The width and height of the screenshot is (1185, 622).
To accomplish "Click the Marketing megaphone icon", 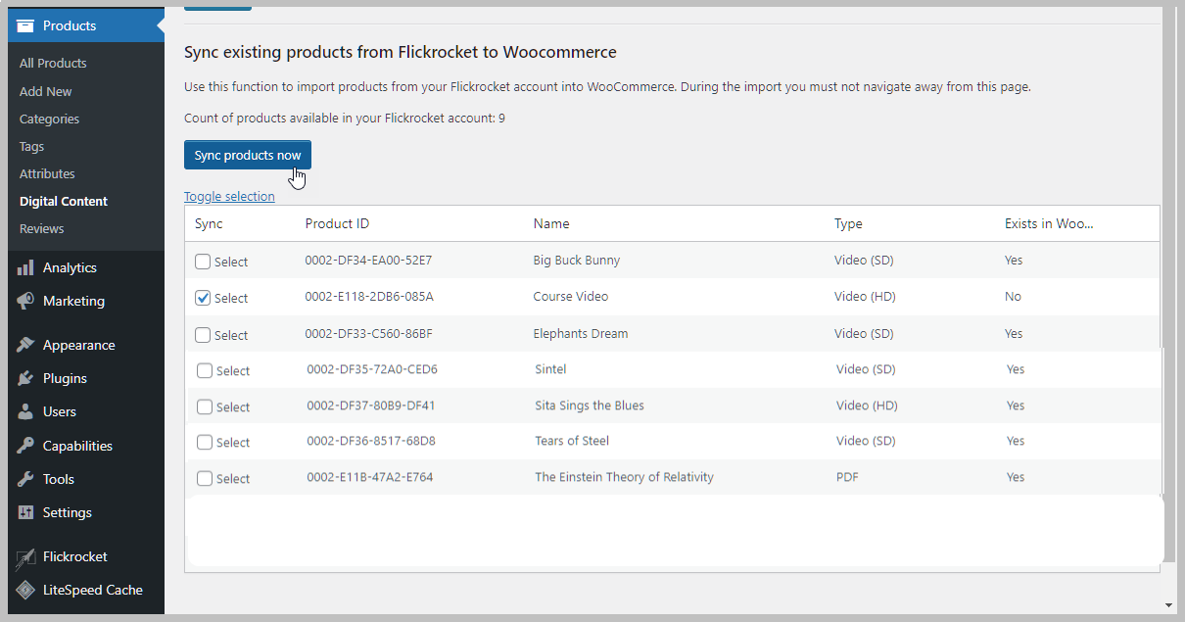I will point(25,301).
